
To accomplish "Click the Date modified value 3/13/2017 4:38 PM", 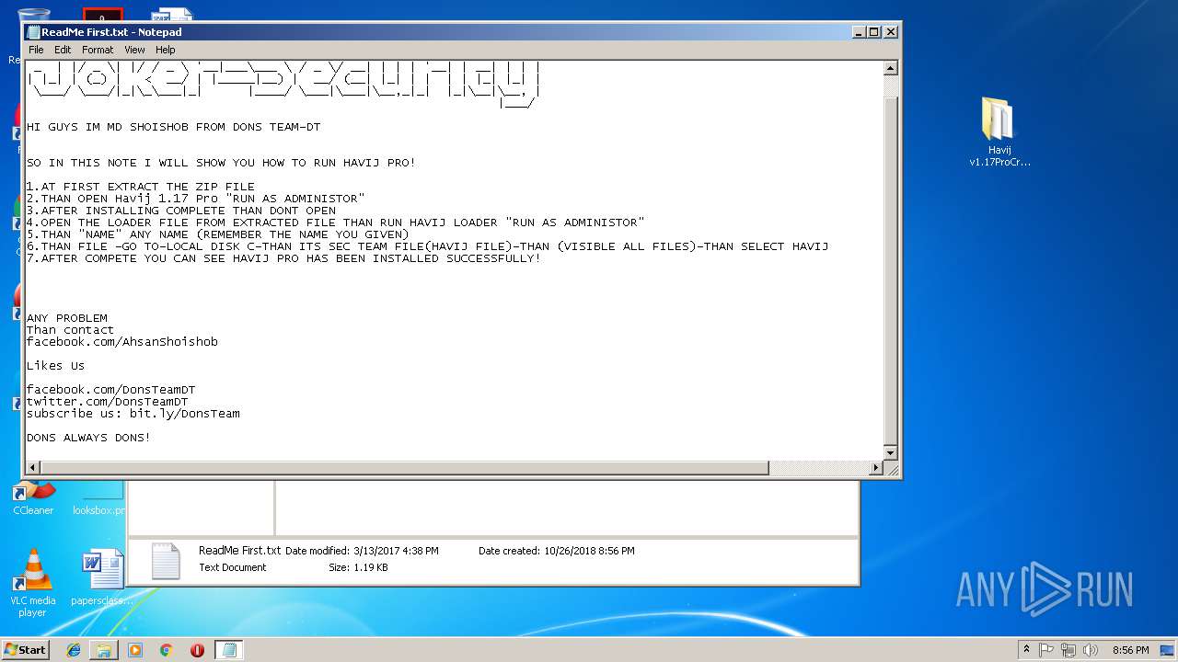I will 396,551.
